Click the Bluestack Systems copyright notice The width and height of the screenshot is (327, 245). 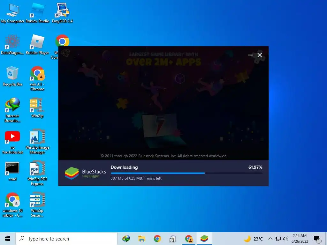click(163, 156)
